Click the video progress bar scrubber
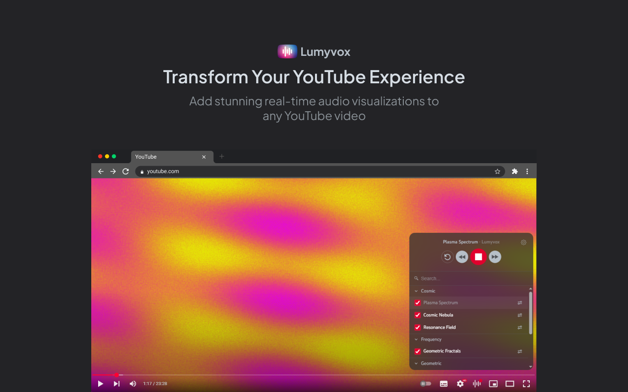The width and height of the screenshot is (628, 392). coord(116,375)
